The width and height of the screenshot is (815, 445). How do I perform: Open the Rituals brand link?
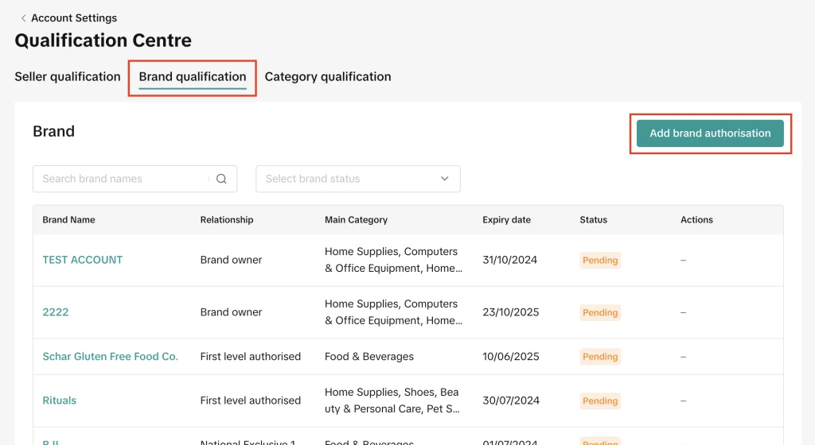click(60, 400)
